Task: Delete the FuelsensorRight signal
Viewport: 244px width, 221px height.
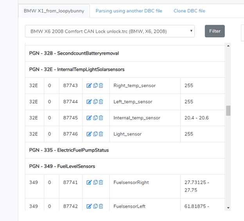Action: (101, 182)
